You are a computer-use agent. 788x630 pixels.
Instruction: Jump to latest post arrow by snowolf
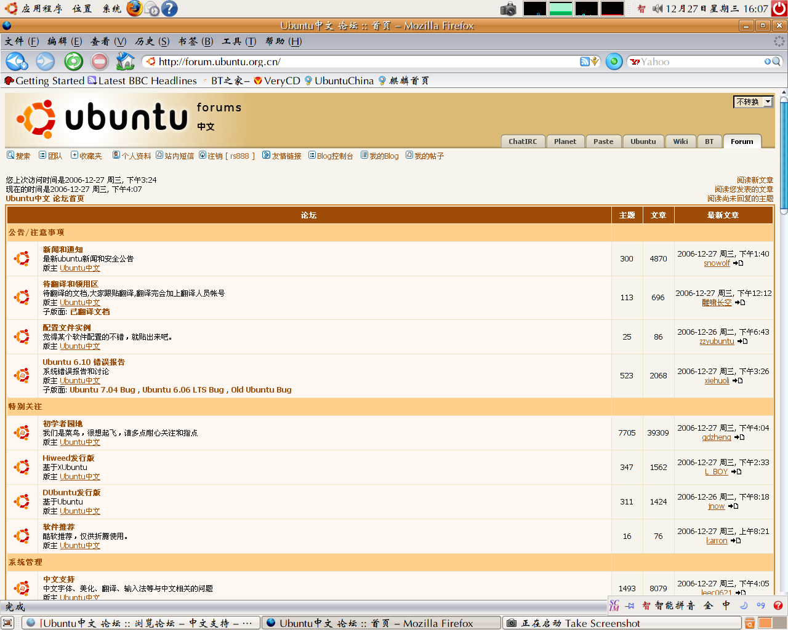tap(738, 263)
